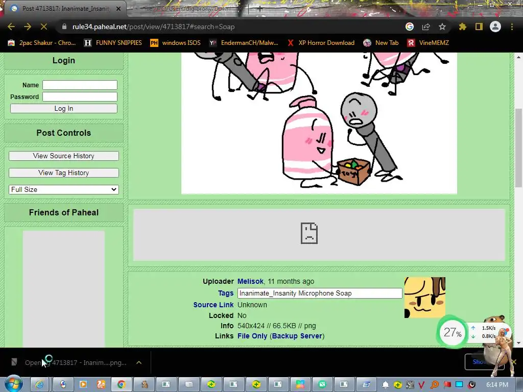This screenshot has width=523, height=392.
Task: Click the Google icon in address bar
Action: [x=410, y=27]
